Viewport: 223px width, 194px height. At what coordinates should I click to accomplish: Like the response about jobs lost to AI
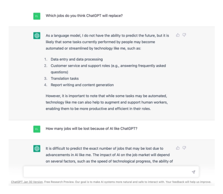click(x=178, y=148)
